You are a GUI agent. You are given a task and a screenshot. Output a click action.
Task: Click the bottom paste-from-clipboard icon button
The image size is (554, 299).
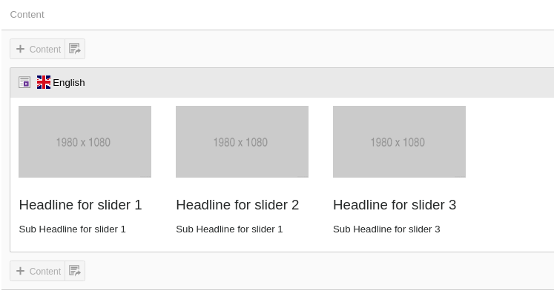coord(74,271)
